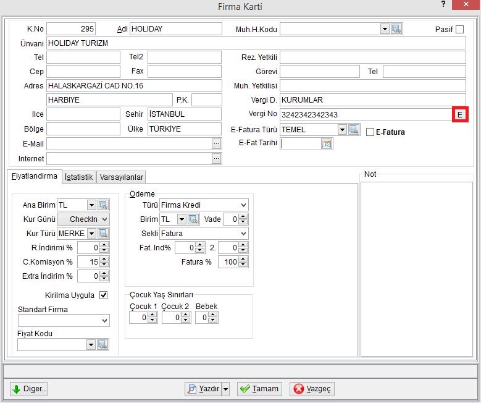The height and width of the screenshot is (403, 481).
Task: Click the HARBIYE address line field
Action: (x=109, y=100)
